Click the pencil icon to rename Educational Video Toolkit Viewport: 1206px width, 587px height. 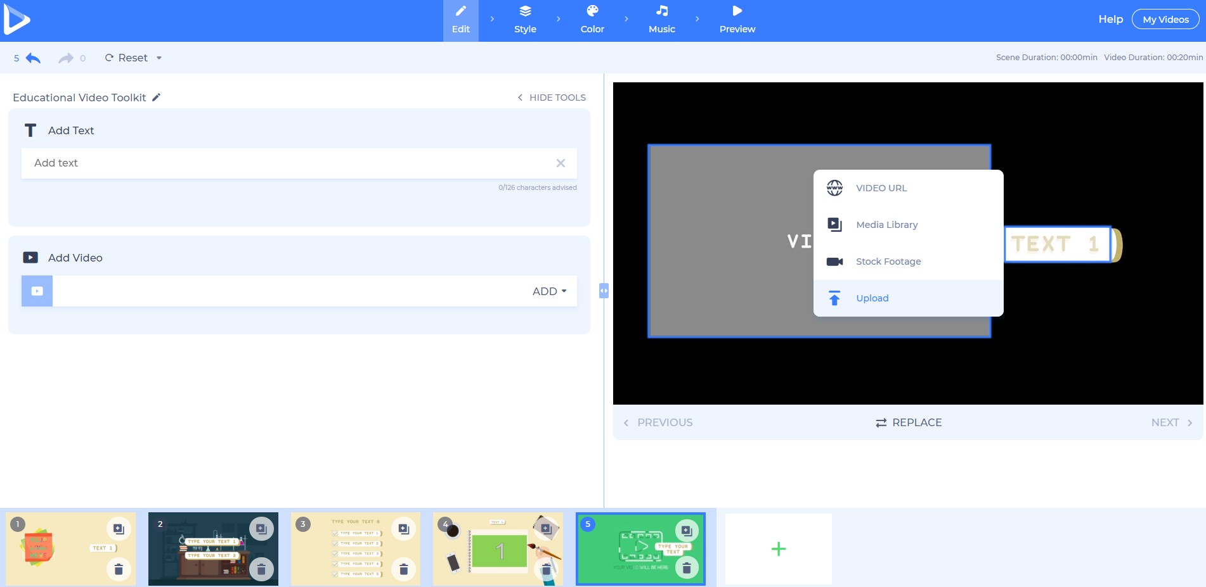point(156,98)
